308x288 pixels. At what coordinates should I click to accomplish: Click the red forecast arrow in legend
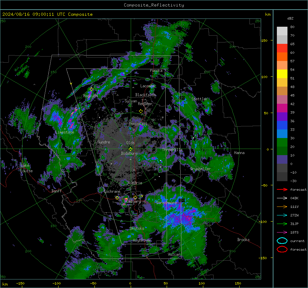coord(282,189)
